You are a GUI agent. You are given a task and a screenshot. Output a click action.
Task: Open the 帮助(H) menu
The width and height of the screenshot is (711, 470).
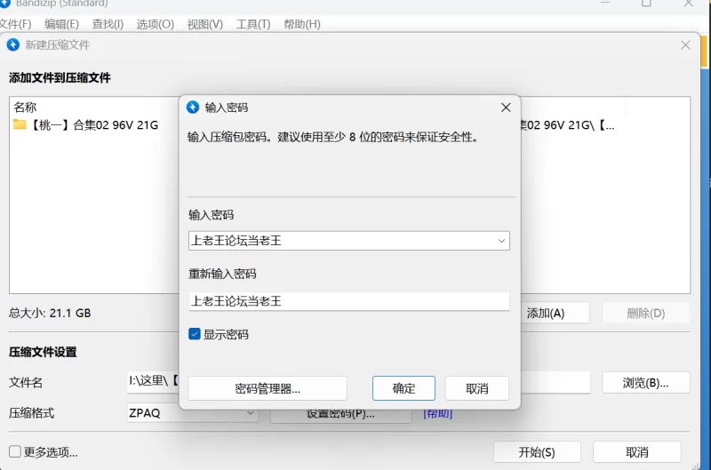click(x=302, y=24)
